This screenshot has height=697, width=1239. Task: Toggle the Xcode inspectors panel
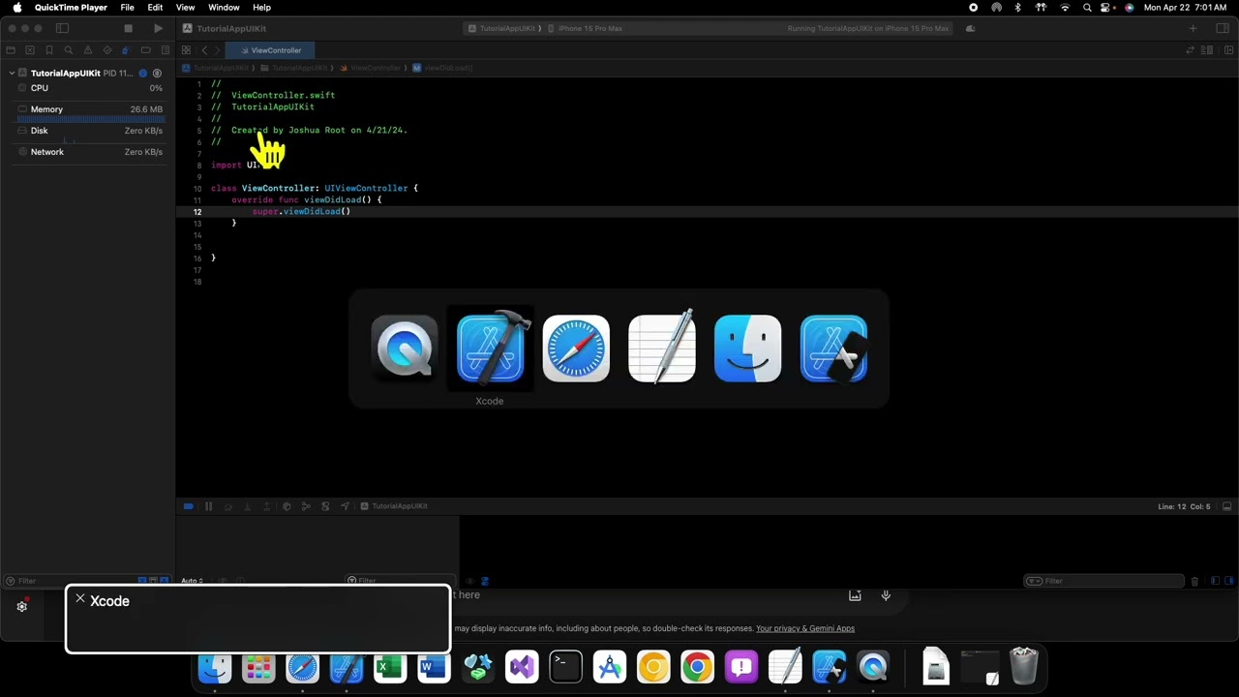[1222, 28]
